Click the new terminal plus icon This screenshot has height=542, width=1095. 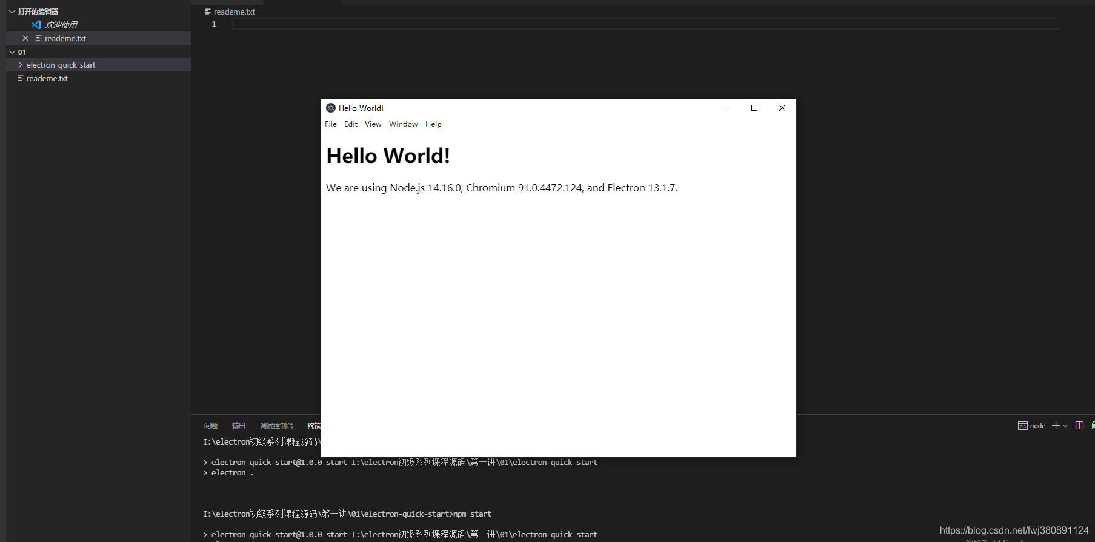click(x=1056, y=426)
